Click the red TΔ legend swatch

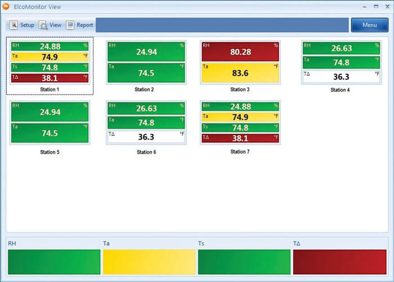pos(339,262)
